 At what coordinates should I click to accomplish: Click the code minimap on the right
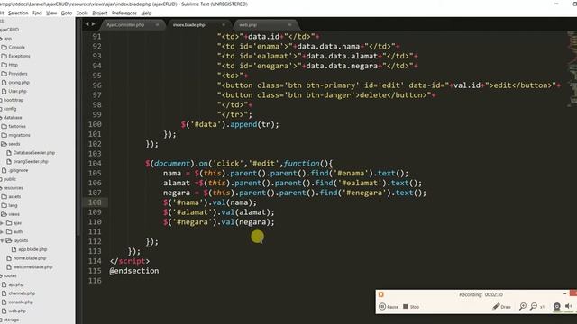pos(572,69)
